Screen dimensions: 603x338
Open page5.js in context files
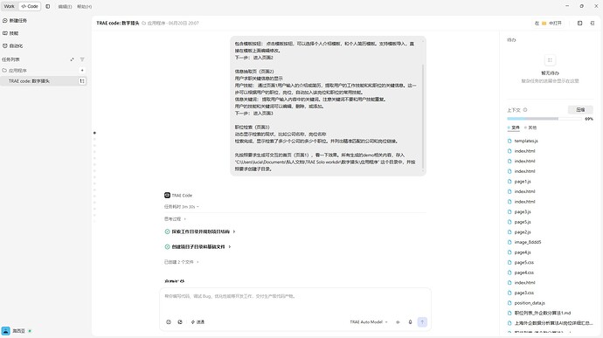tap(523, 222)
